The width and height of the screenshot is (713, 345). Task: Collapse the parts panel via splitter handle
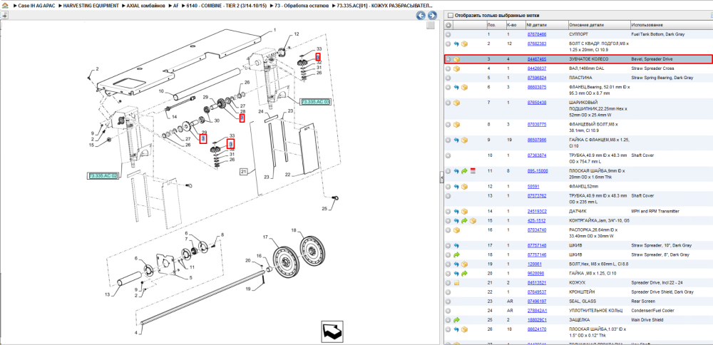point(441,177)
